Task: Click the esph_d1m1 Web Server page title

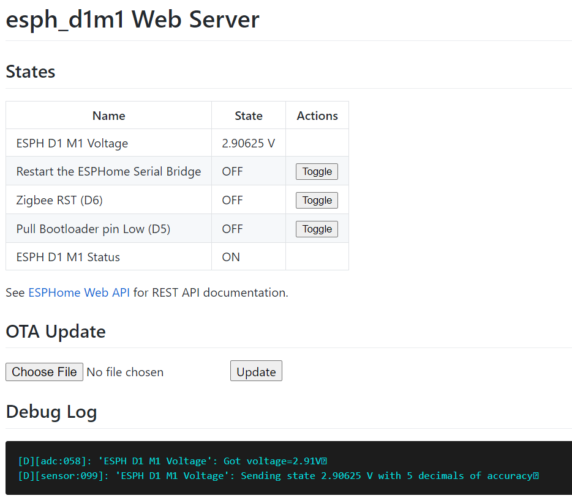Action: point(132,20)
